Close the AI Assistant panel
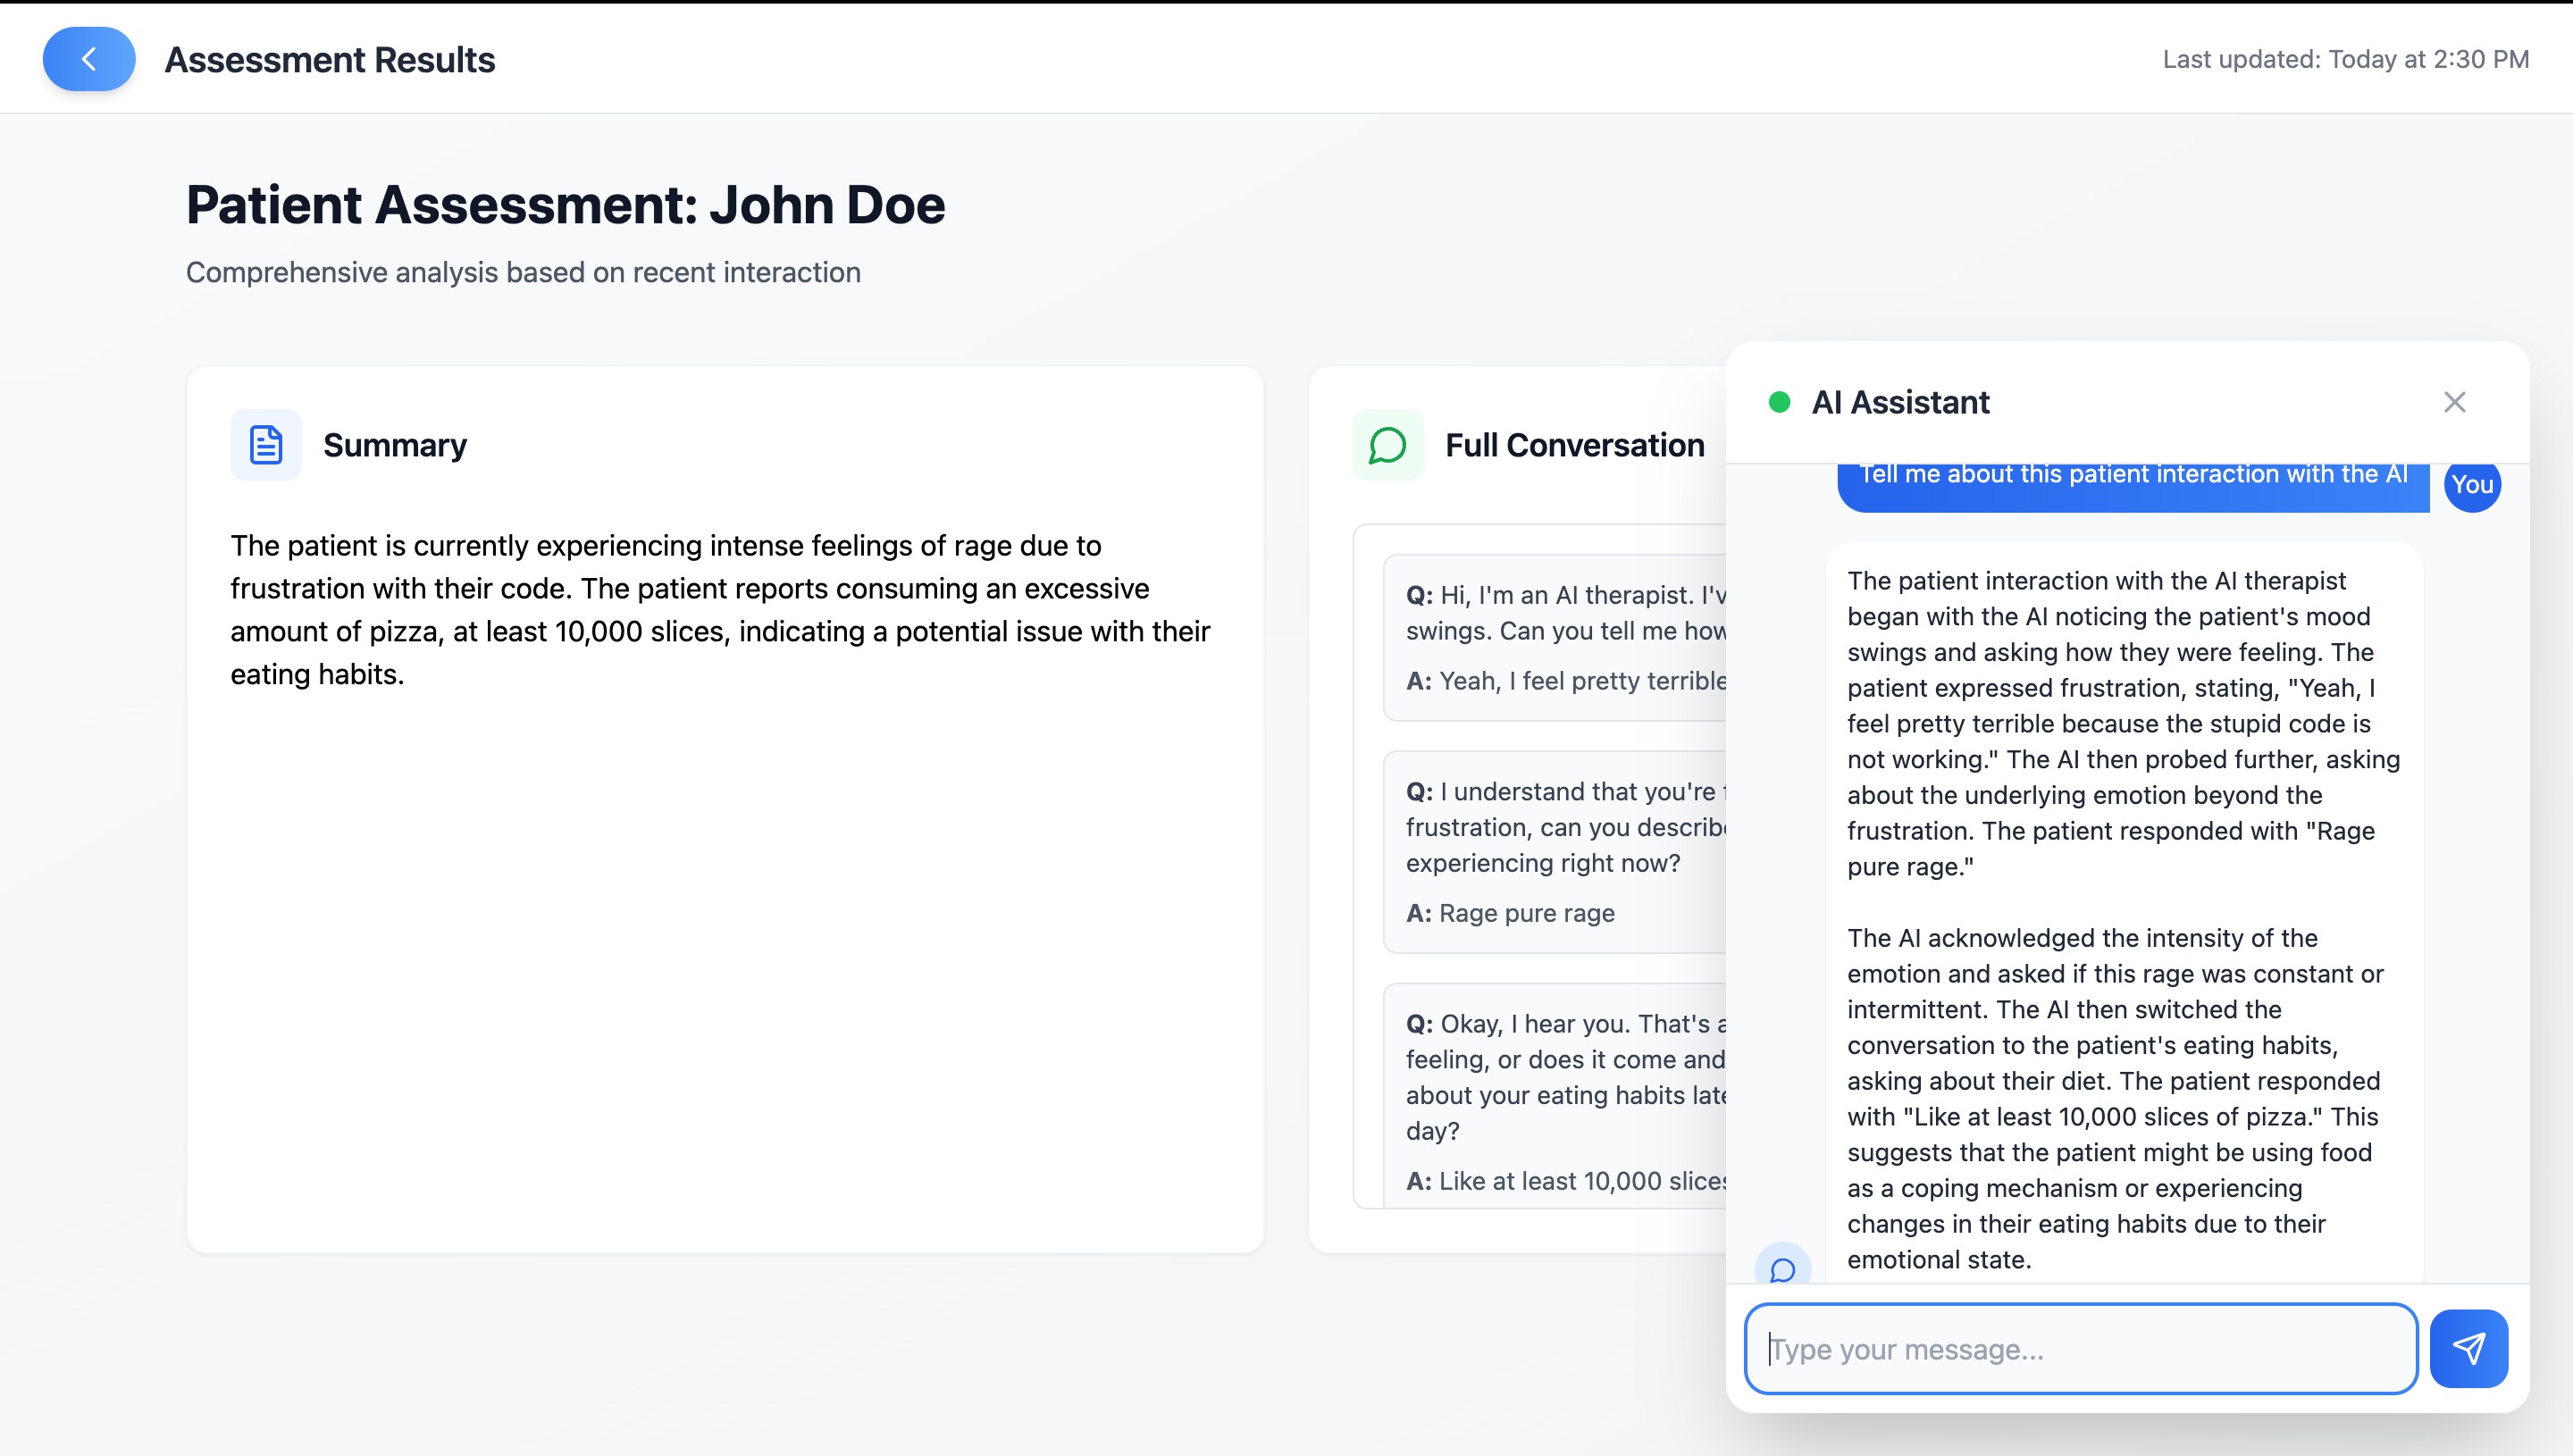 point(2454,402)
